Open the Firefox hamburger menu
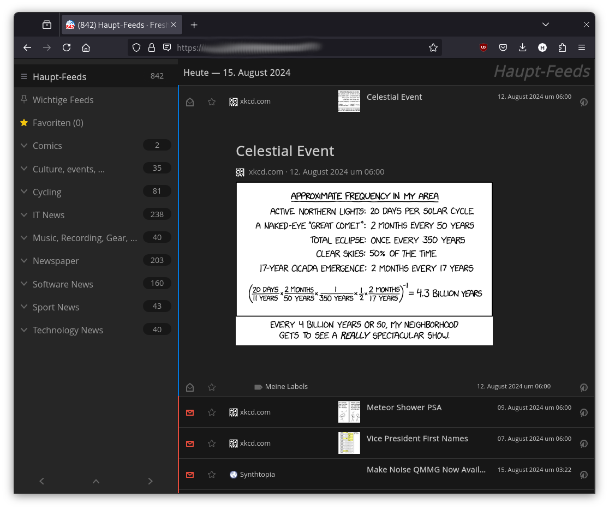Viewport: 609px width, 509px height. pos(581,47)
